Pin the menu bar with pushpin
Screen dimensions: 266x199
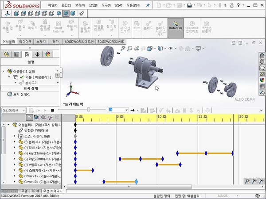coord(148,5)
